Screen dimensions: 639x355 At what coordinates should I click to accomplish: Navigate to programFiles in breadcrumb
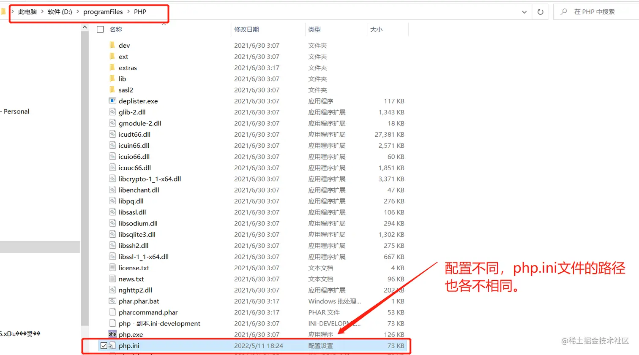[x=103, y=12]
